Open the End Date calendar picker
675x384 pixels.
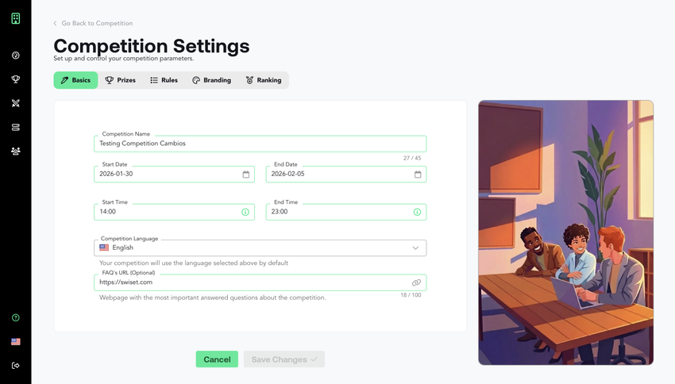click(x=418, y=175)
